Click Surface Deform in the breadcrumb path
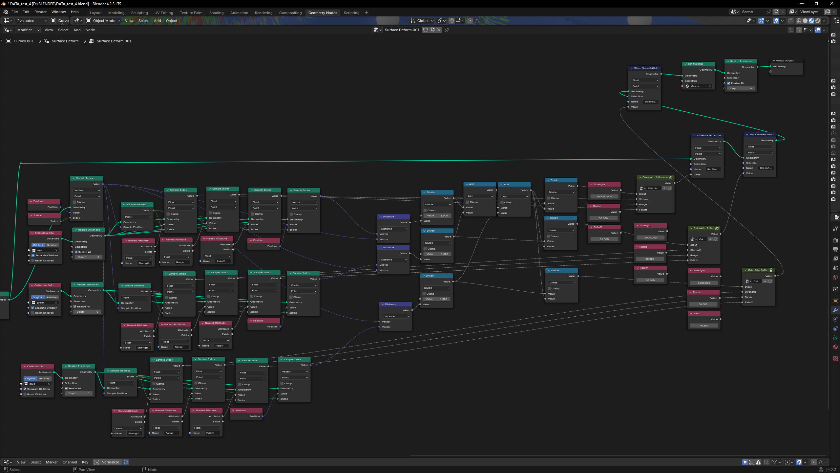 (65, 41)
